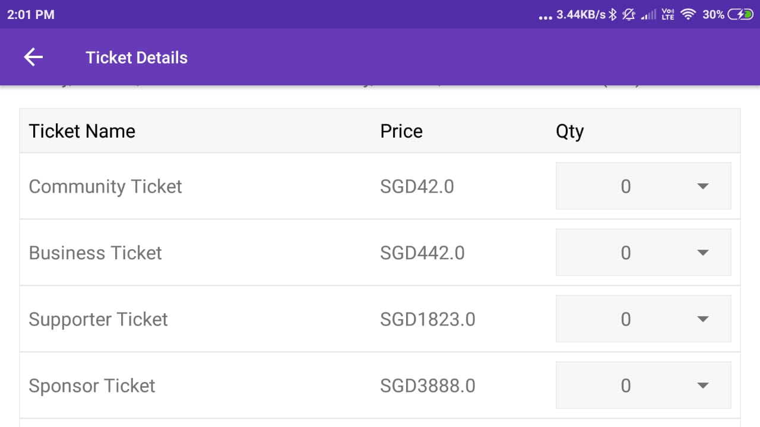The height and width of the screenshot is (427, 760).
Task: Tap the Bluetooth status icon
Action: click(x=613, y=15)
